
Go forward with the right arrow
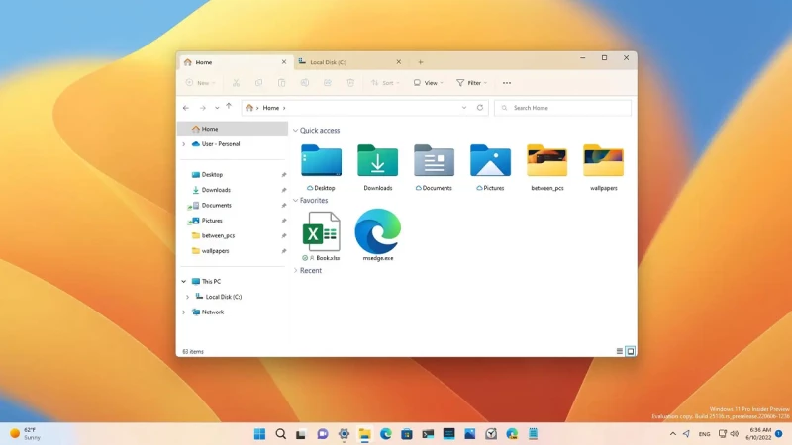[x=203, y=108]
